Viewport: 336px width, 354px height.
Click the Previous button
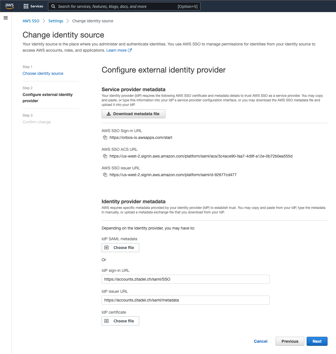pyautogui.click(x=290, y=341)
